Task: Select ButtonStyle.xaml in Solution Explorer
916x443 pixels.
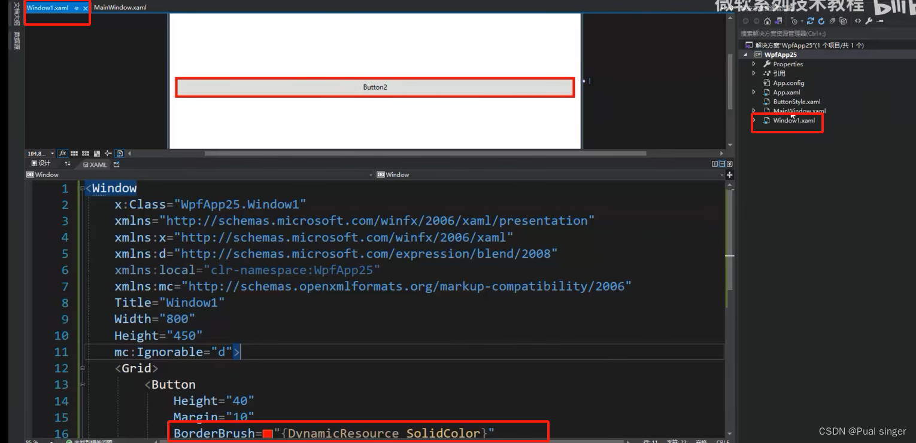Action: click(796, 102)
